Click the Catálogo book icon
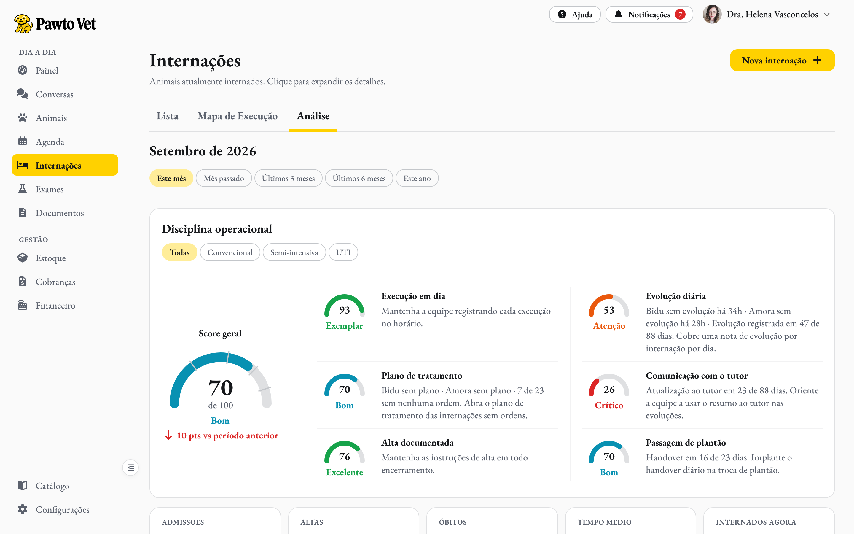 pyautogui.click(x=23, y=486)
